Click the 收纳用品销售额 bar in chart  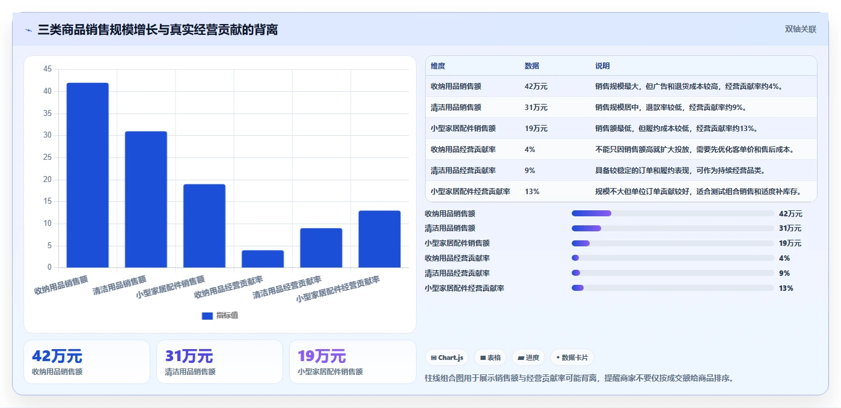pos(88,175)
